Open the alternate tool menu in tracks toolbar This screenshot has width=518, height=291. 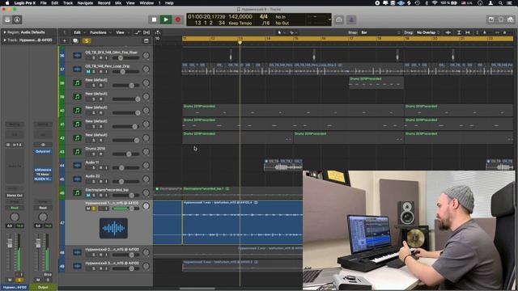click(x=293, y=32)
